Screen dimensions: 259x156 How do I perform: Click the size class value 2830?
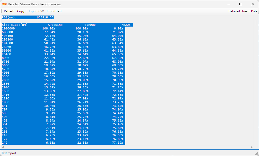(6, 80)
